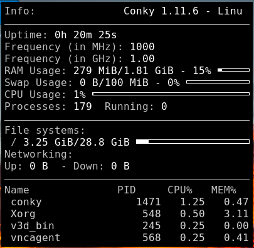The image size is (254, 248).
Task: Click the 'Down:' download label
Action: point(88,166)
